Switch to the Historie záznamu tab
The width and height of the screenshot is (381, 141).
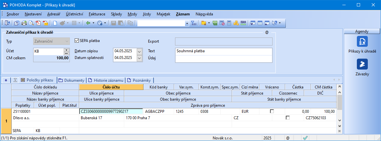[107, 80]
